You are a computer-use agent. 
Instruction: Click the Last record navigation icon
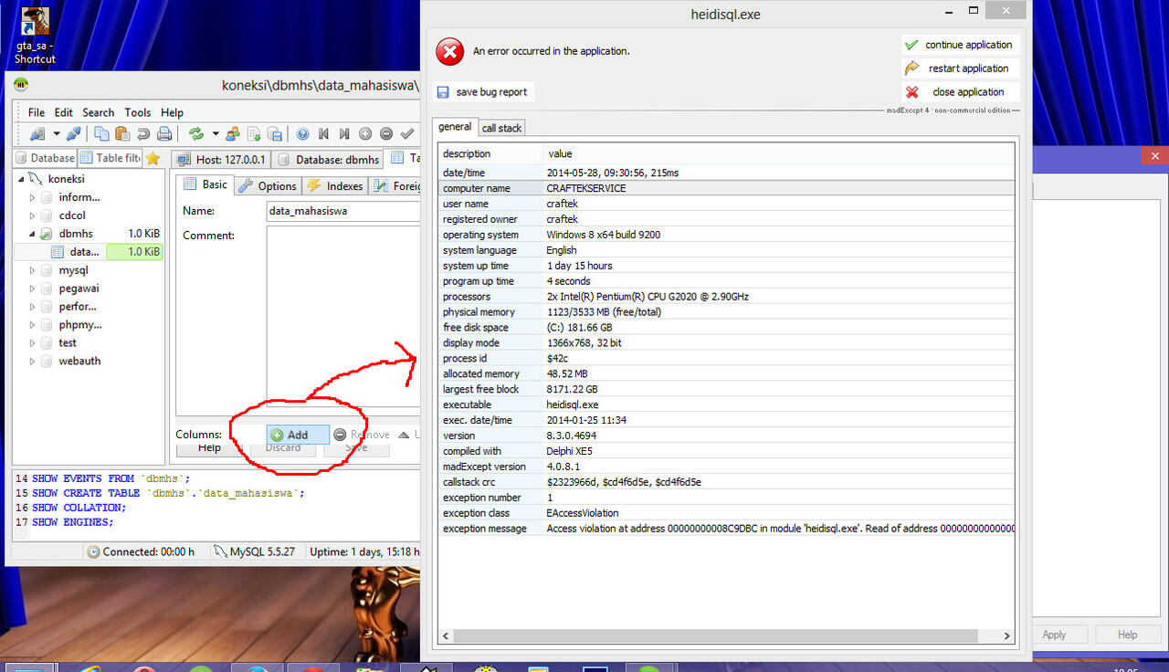[344, 134]
